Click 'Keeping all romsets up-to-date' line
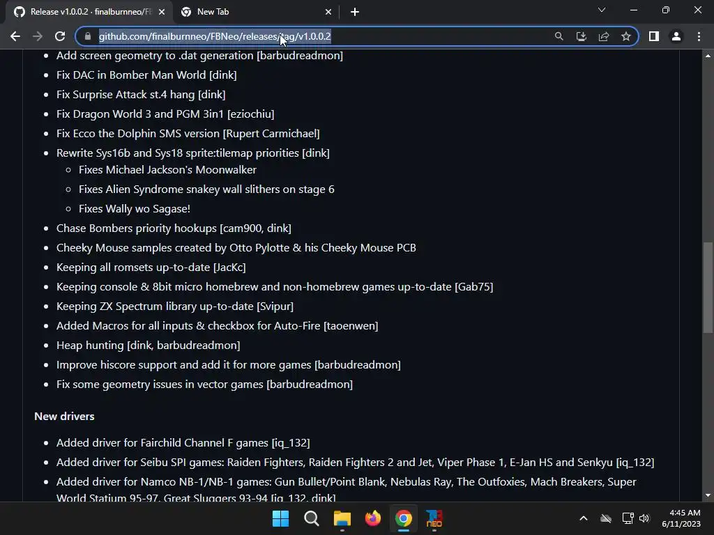Screen dimensions: 714x535 click(x=151, y=267)
